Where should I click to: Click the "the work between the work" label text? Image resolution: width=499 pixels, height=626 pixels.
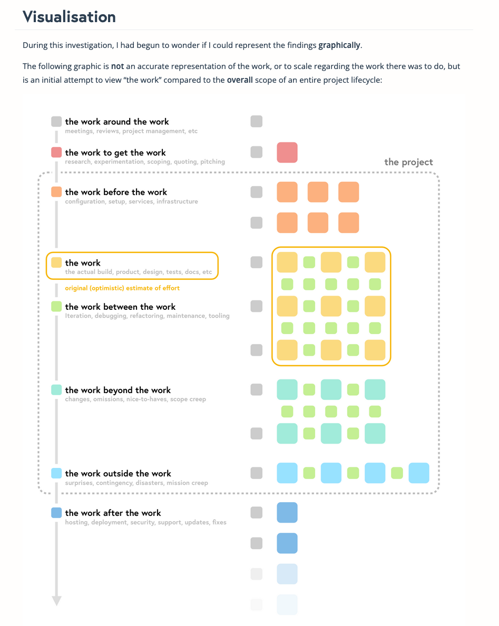(x=120, y=307)
